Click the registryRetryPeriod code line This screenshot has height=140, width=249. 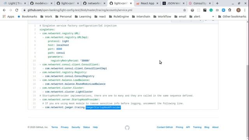70,61
